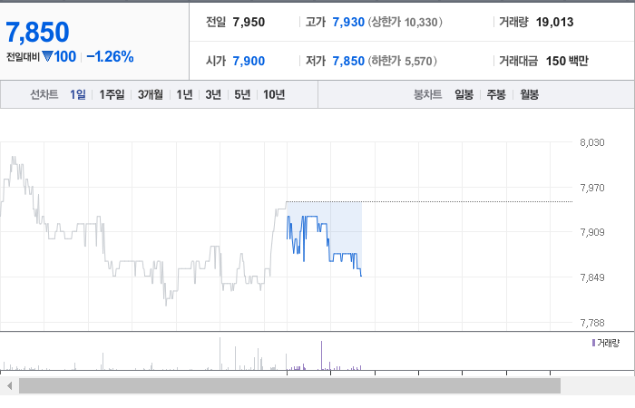Click the 선차트 label
Viewport: 635px width, 408px height.
click(44, 94)
